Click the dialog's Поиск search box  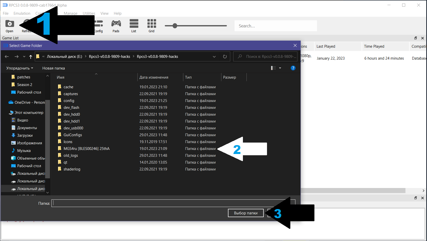(265, 57)
